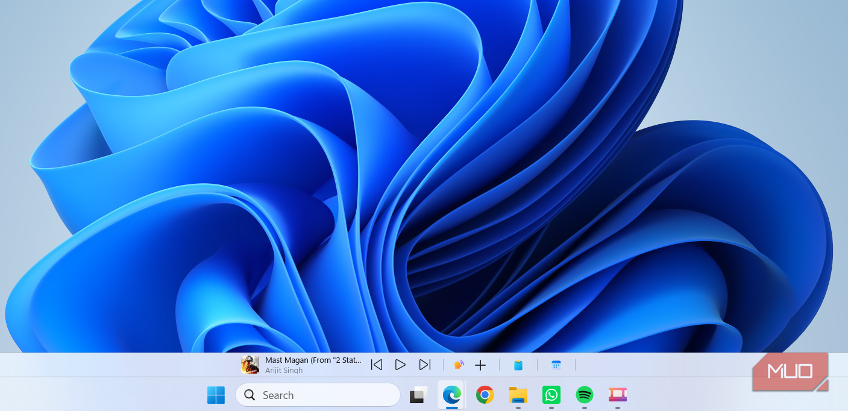Click the Mast Magan song title
Viewport: 848px width, 411px height.
313,360
